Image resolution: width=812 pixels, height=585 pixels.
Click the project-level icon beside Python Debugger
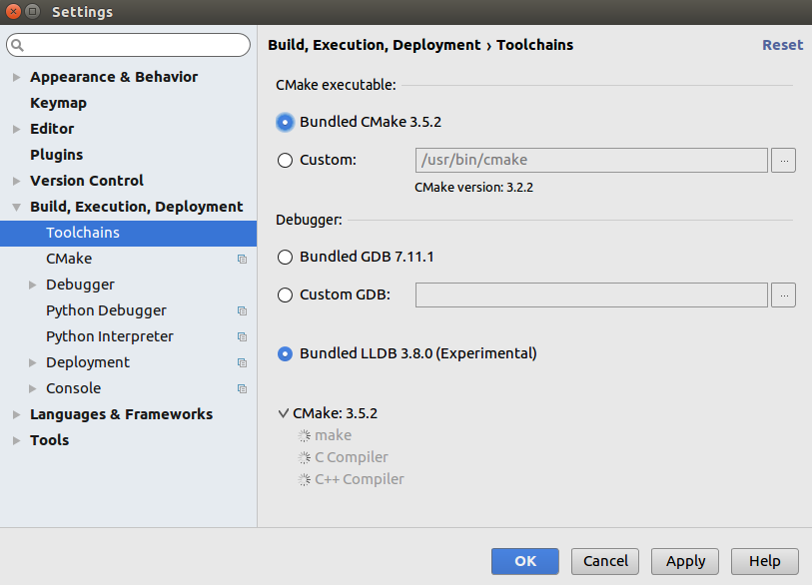pos(242,310)
